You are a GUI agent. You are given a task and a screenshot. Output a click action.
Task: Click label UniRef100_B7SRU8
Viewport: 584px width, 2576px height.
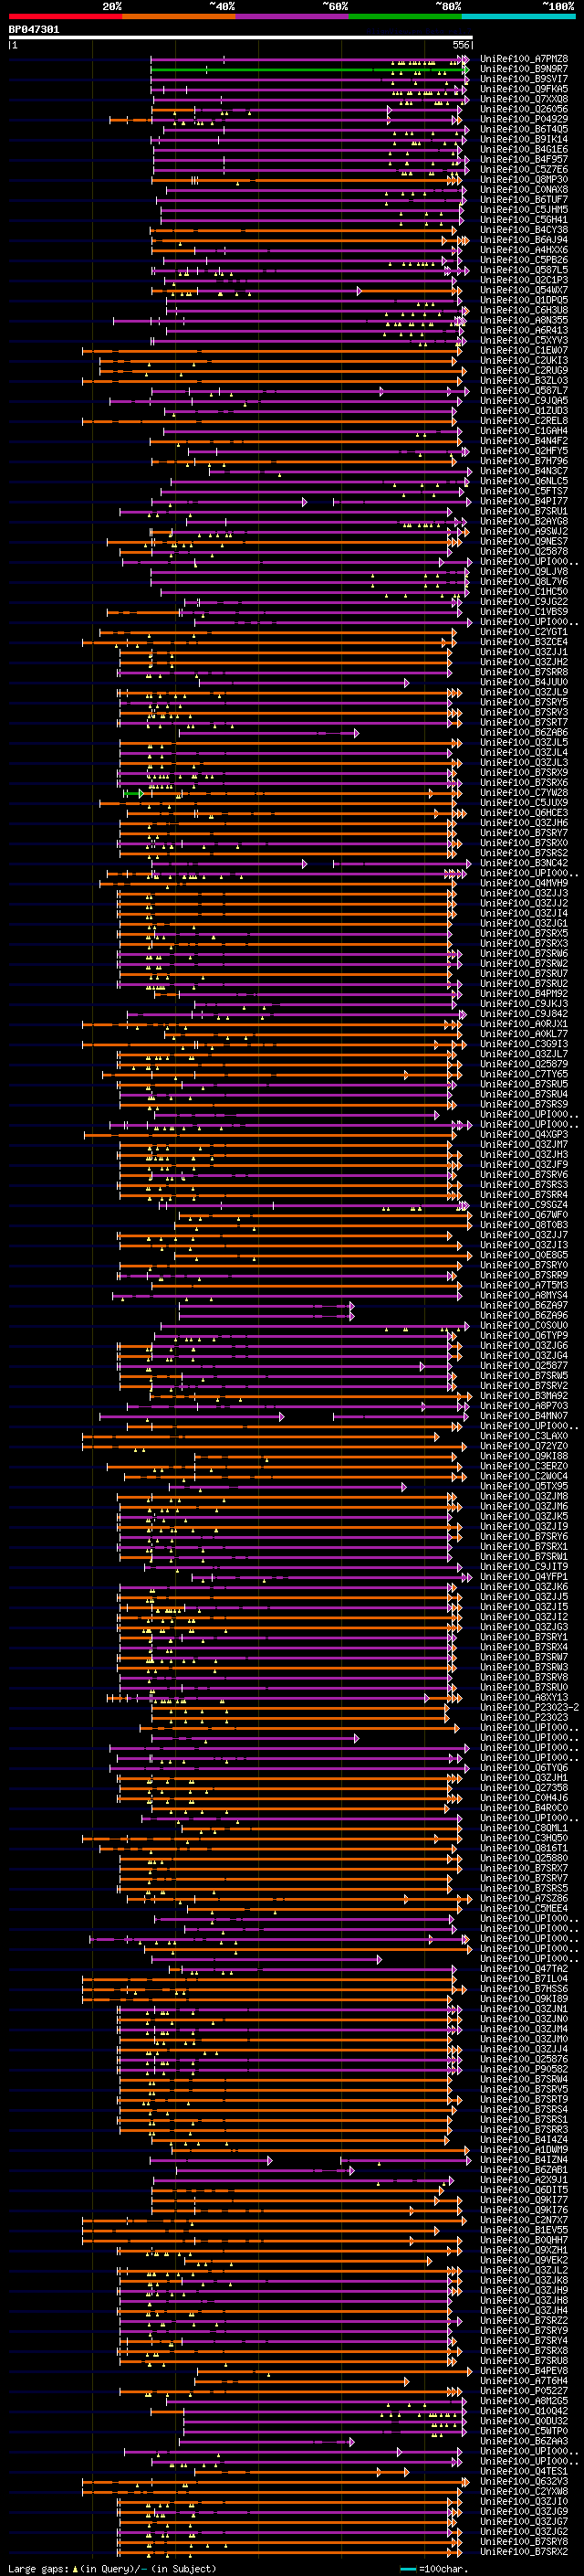coord(524,2360)
